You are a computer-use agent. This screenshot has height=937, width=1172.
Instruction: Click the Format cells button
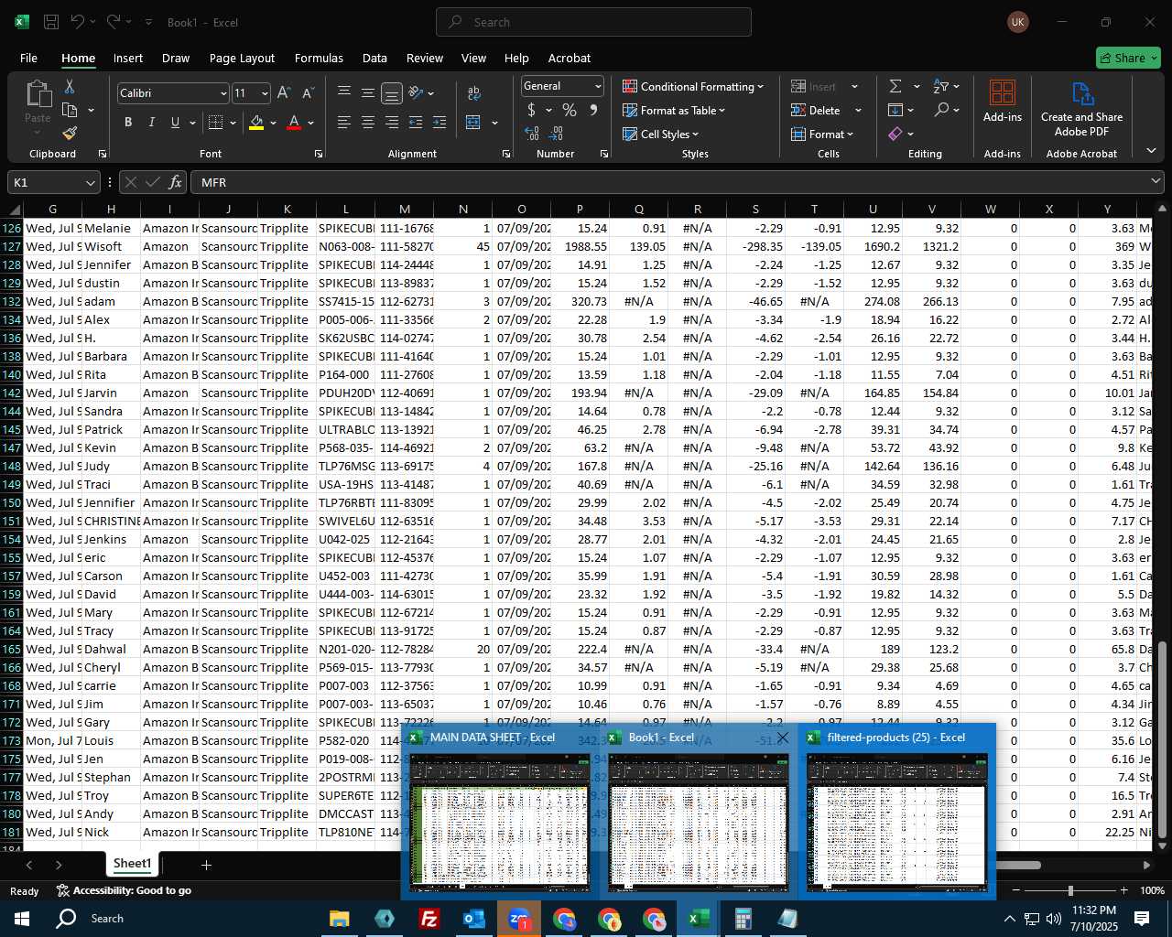(822, 134)
